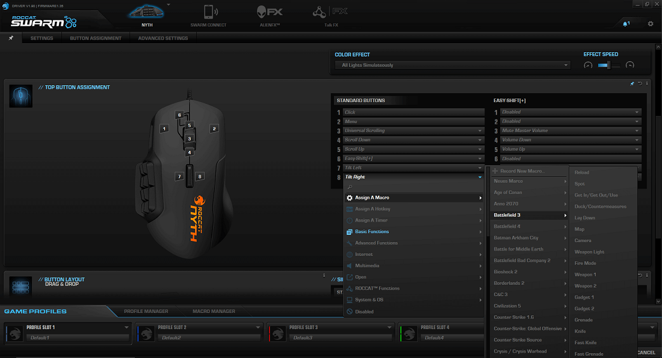662x358 pixels.
Task: Select button 1 marker on mouse image
Action: click(x=164, y=129)
